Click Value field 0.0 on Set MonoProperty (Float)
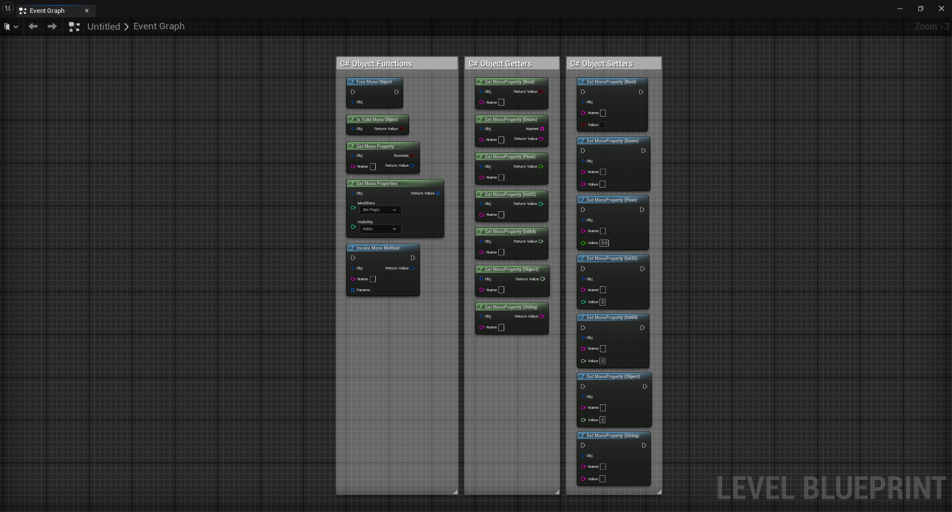 [x=604, y=243]
